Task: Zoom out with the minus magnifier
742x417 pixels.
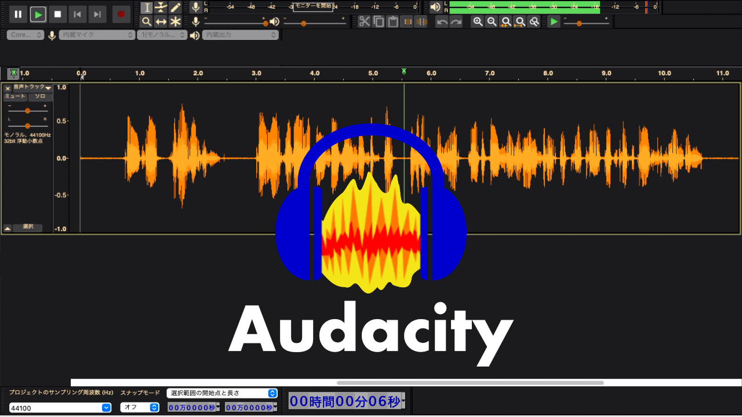Action: tap(492, 21)
